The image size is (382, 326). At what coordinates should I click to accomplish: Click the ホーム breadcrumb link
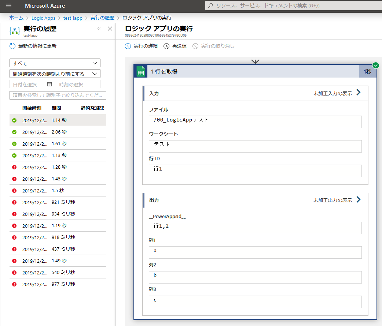tap(16, 18)
